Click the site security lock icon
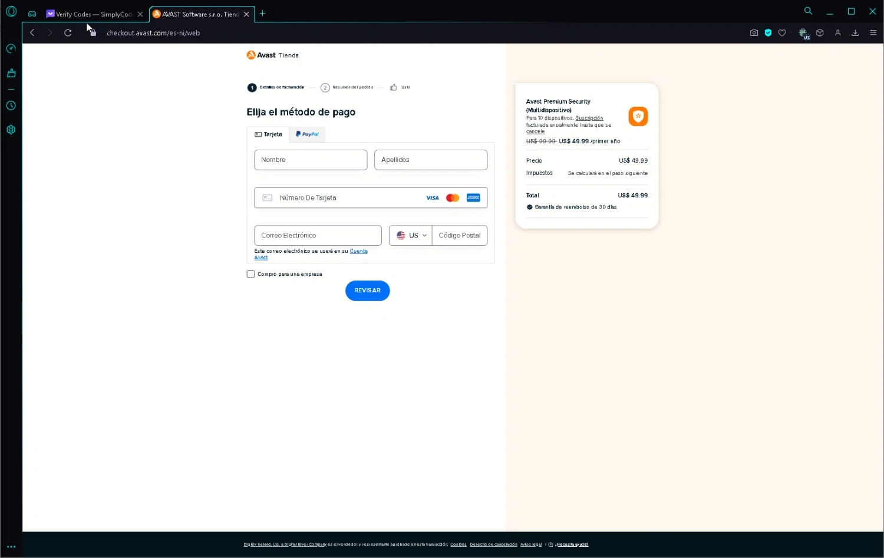The image size is (884, 558). tap(93, 33)
